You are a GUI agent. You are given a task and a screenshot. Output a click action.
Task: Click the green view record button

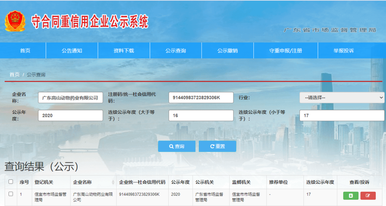pos(351,196)
